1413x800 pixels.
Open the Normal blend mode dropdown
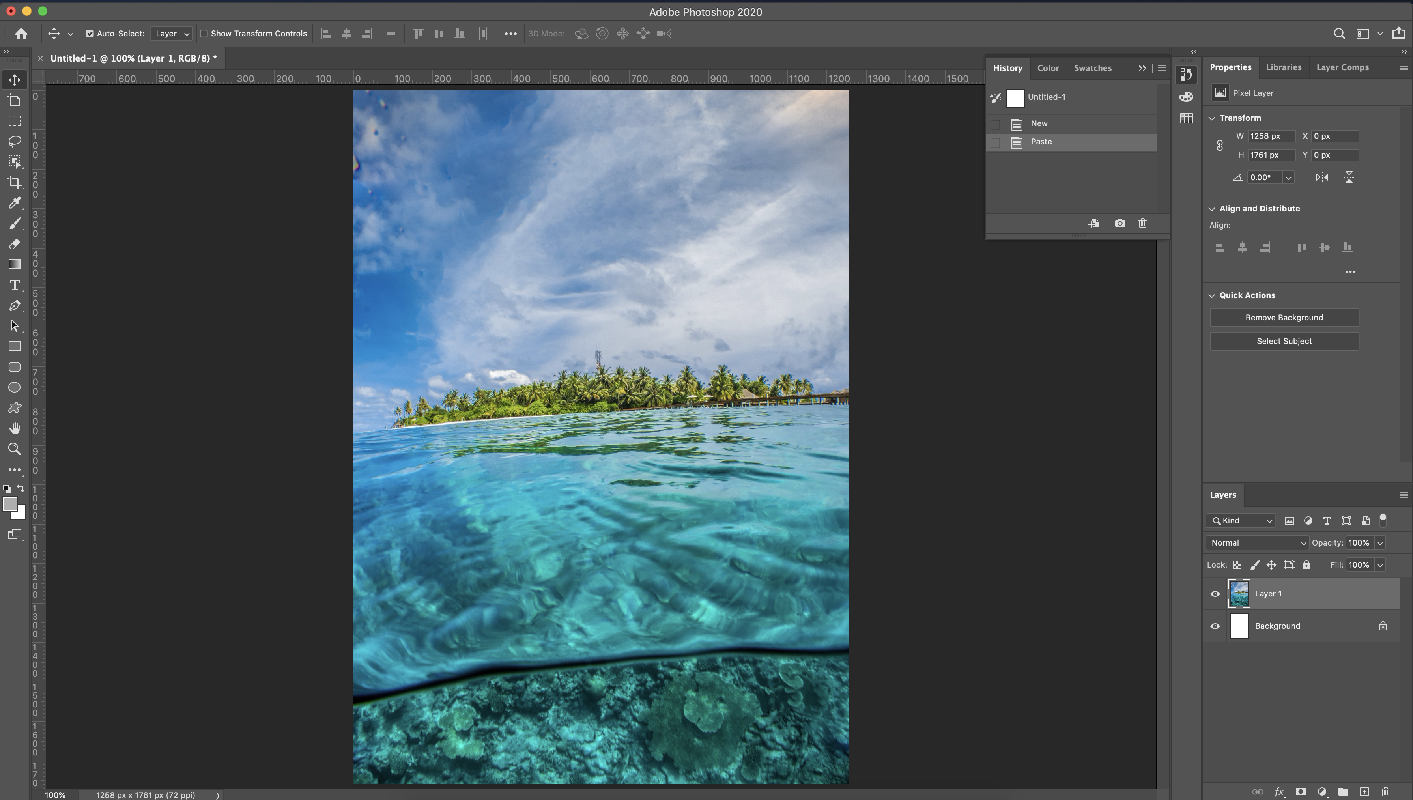point(1257,543)
